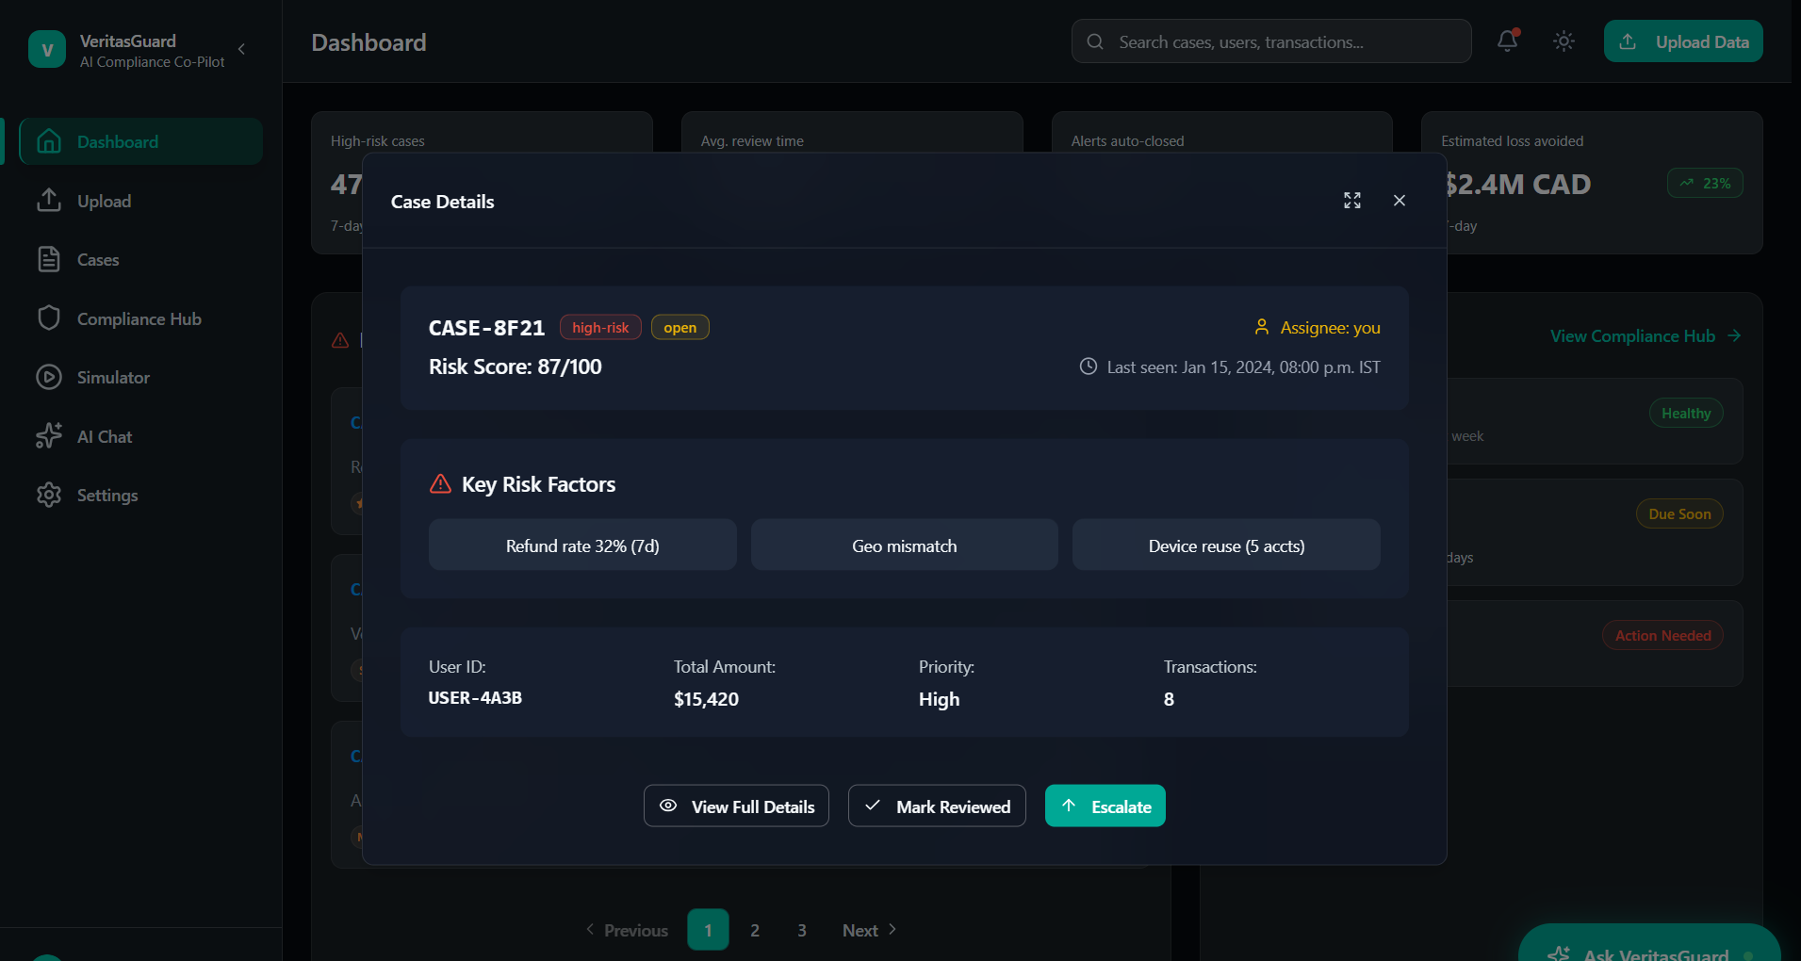Click the Healthy status badge
Screen dimensions: 1801x961
(1686, 413)
